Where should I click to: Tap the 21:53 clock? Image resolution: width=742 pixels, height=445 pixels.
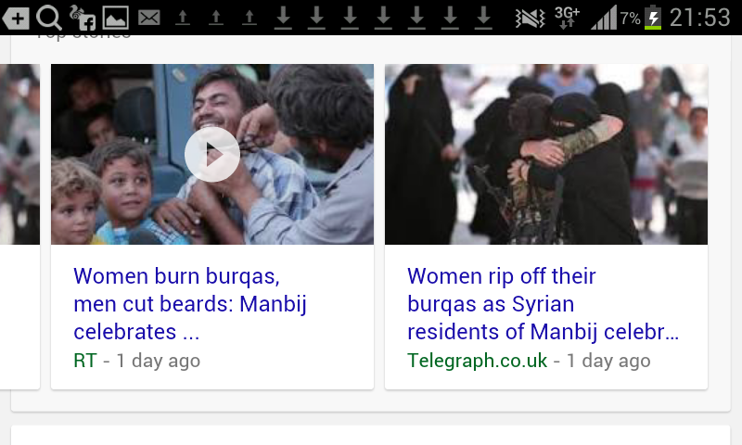coord(700,18)
